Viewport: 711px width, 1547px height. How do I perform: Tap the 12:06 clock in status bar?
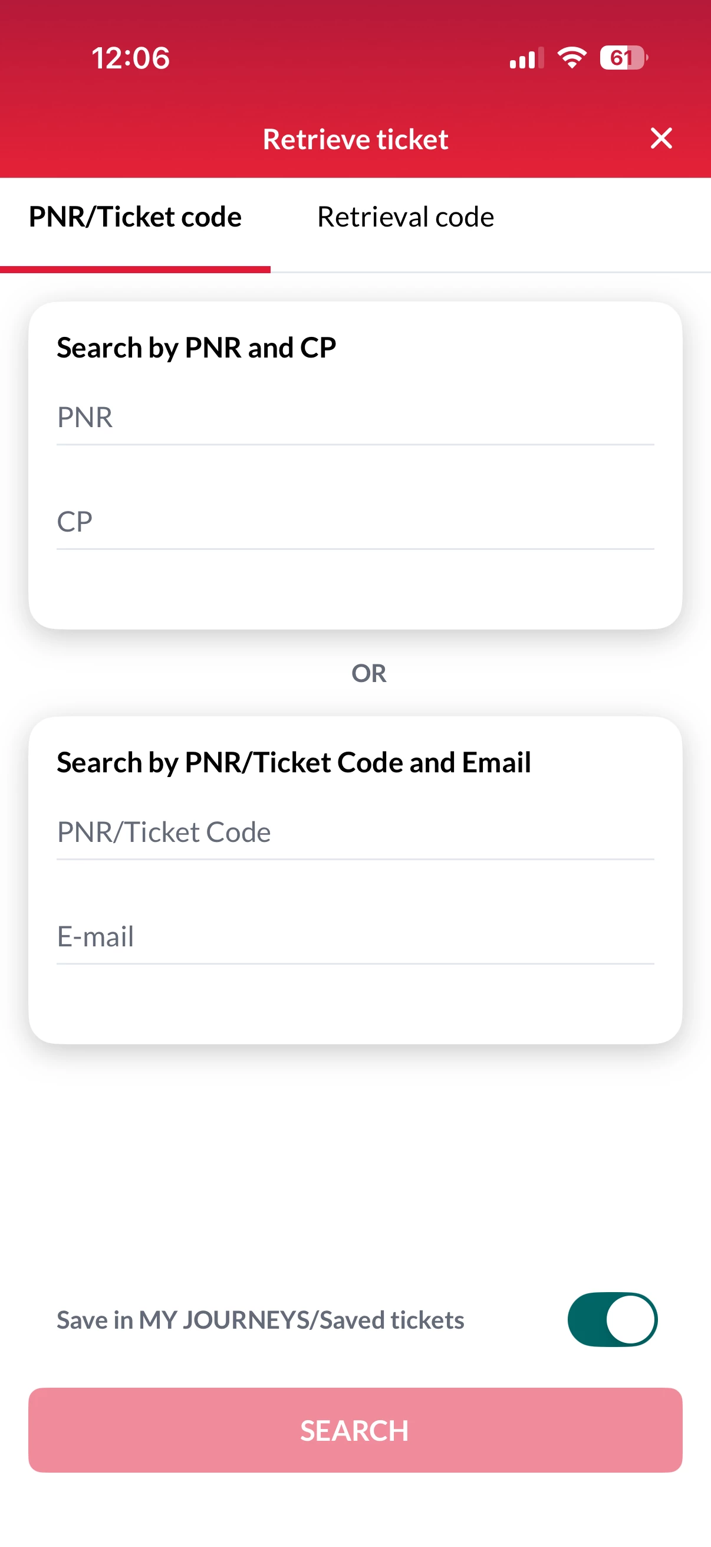(x=130, y=58)
